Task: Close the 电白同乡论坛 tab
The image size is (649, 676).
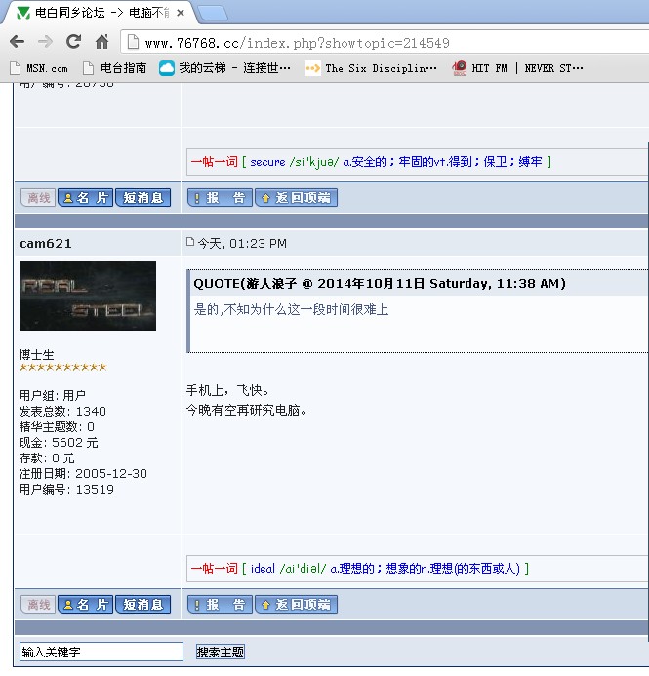Action: click(181, 13)
